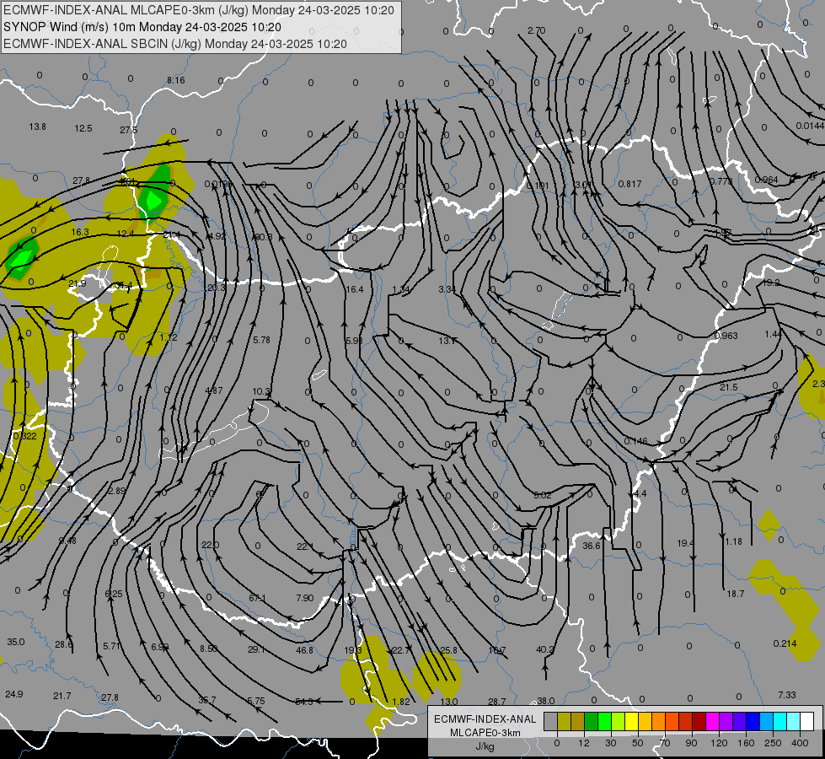
Task: Click the map value 27.5
Action: 128,130
